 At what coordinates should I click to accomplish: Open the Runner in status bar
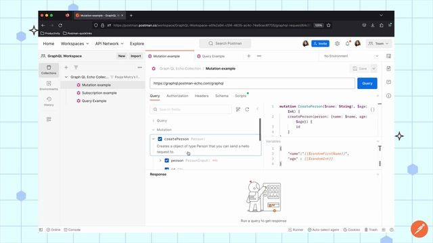296,230
